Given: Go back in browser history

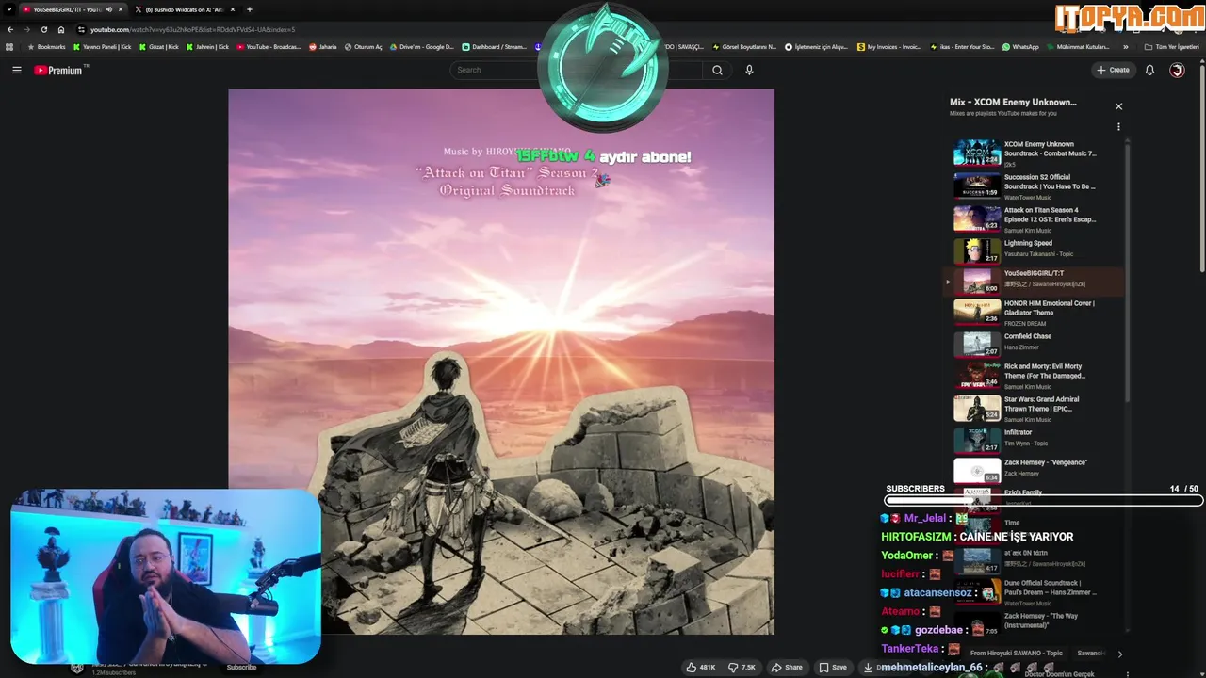Looking at the screenshot, I should [x=10, y=29].
